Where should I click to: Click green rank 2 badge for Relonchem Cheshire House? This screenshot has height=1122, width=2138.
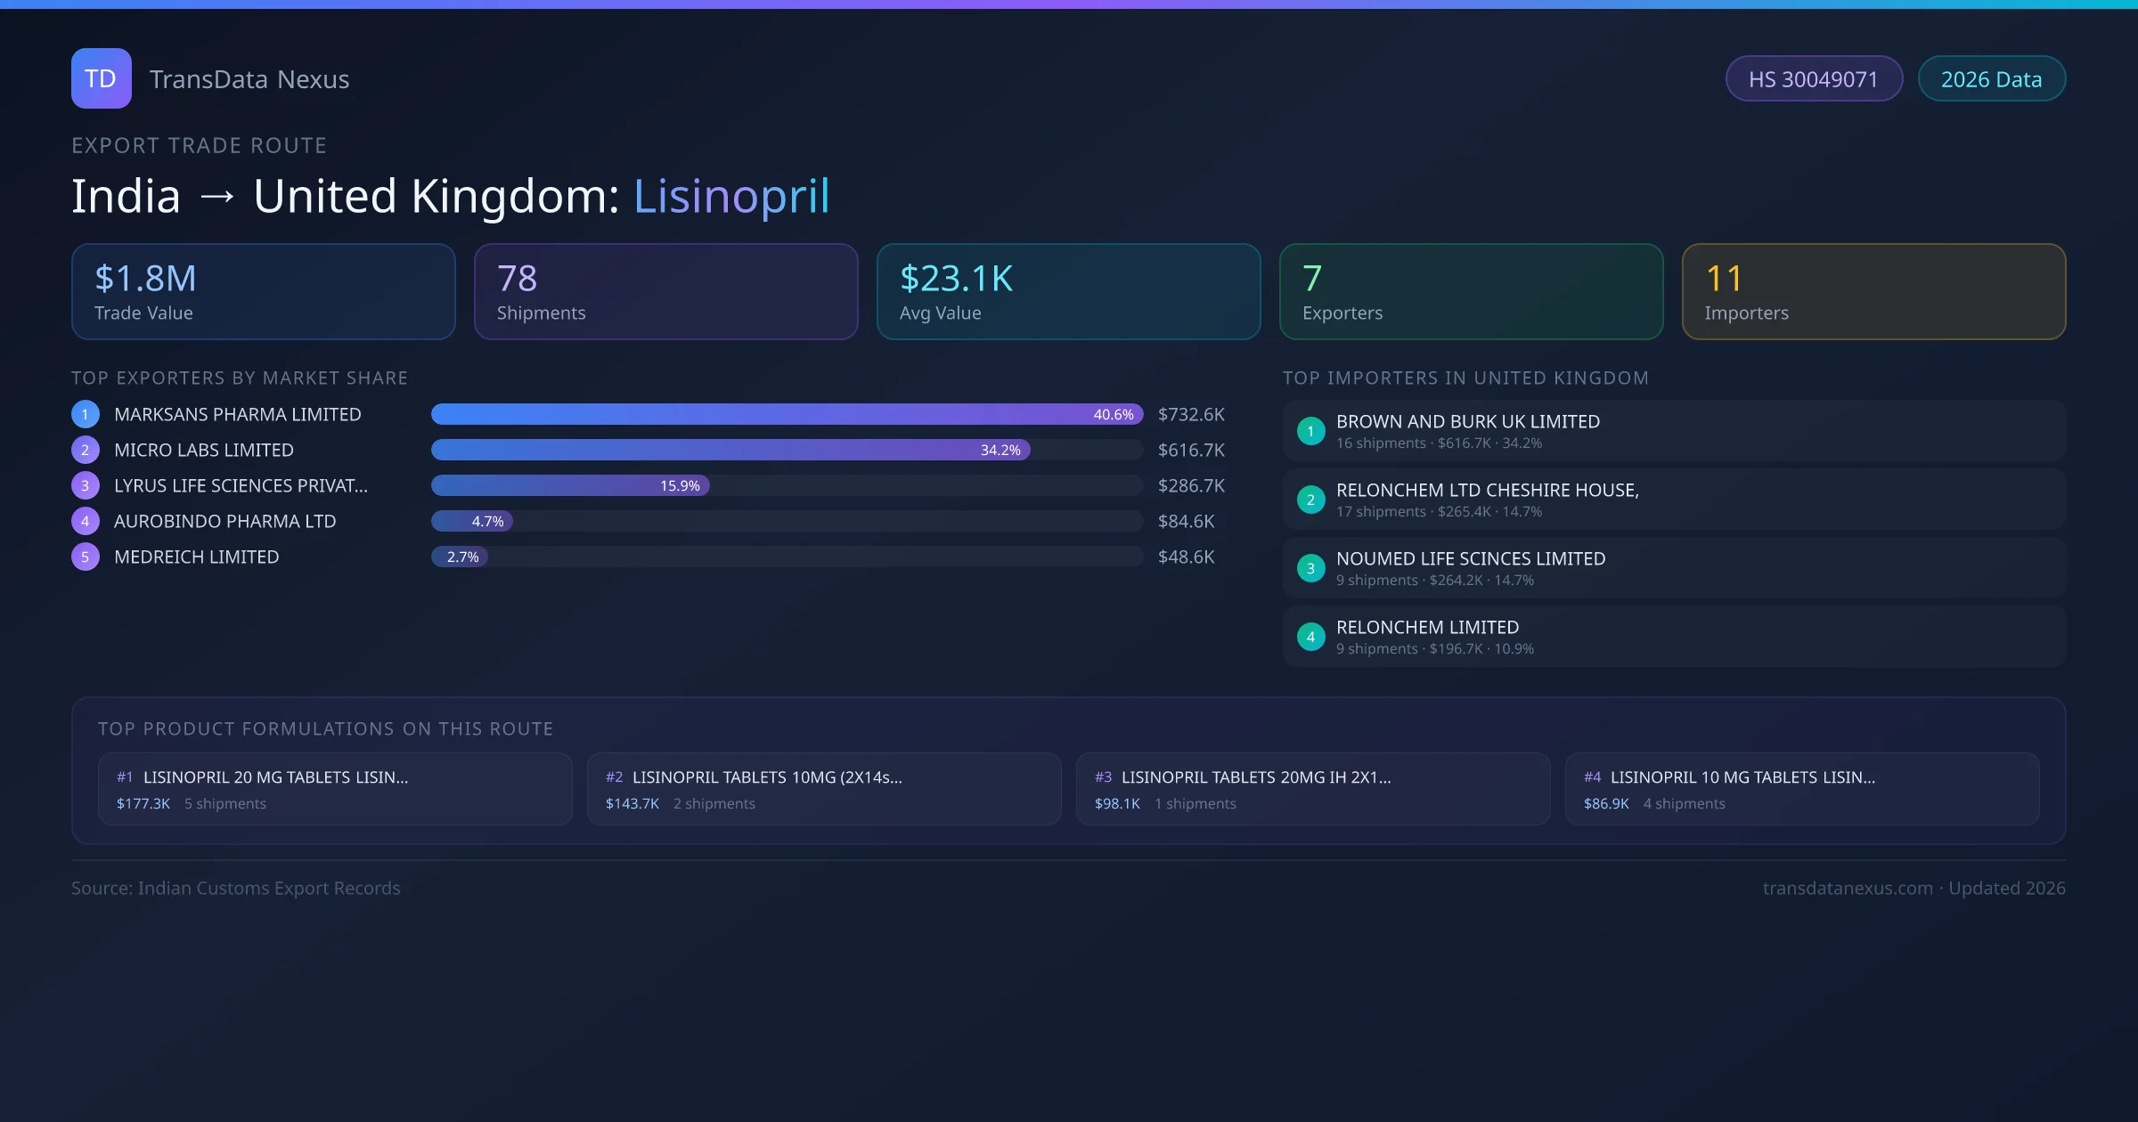pos(1310,500)
